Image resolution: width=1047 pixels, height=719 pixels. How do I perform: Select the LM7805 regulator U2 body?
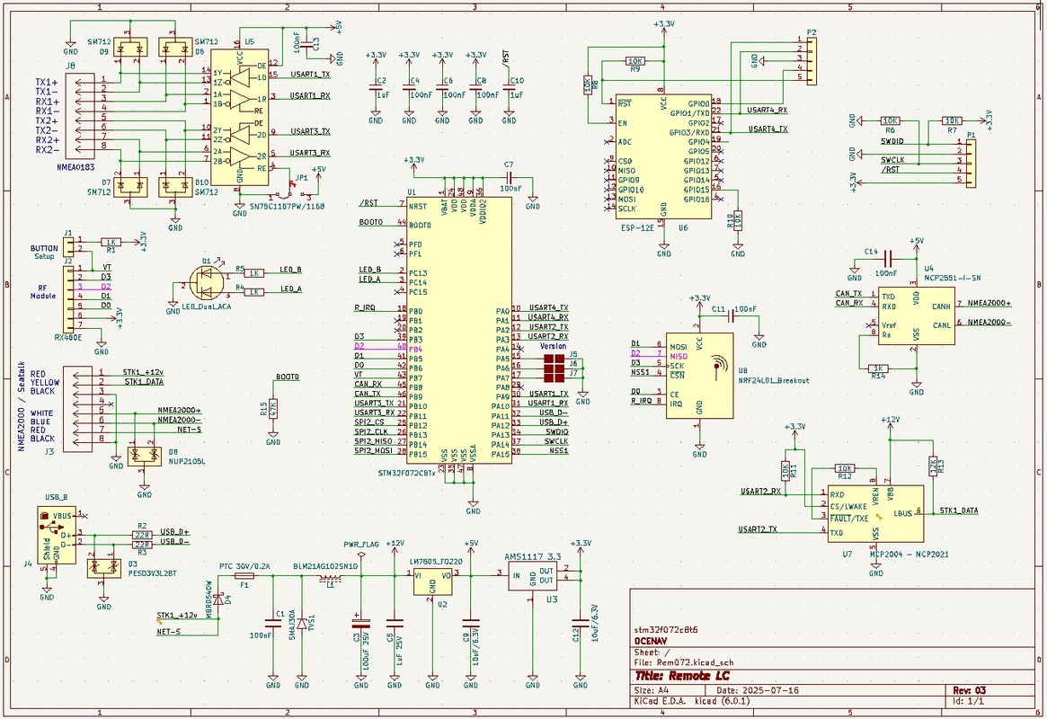coord(432,582)
